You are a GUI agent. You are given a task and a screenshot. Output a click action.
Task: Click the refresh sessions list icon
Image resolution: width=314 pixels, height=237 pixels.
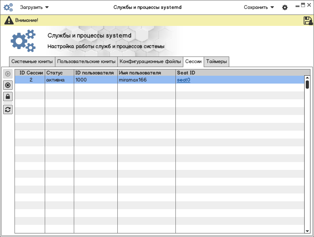8,109
